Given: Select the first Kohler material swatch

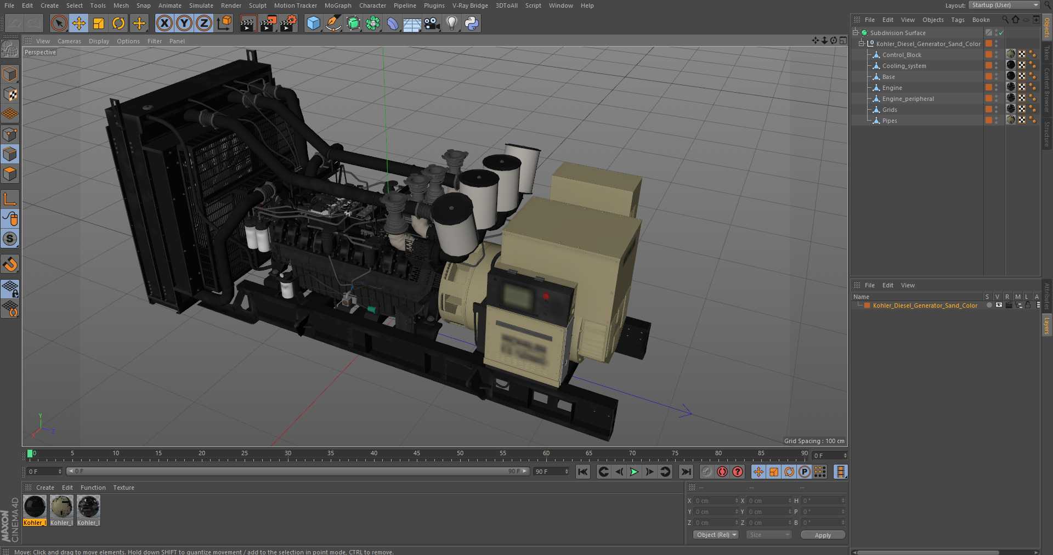Looking at the screenshot, I should pyautogui.click(x=35, y=507).
